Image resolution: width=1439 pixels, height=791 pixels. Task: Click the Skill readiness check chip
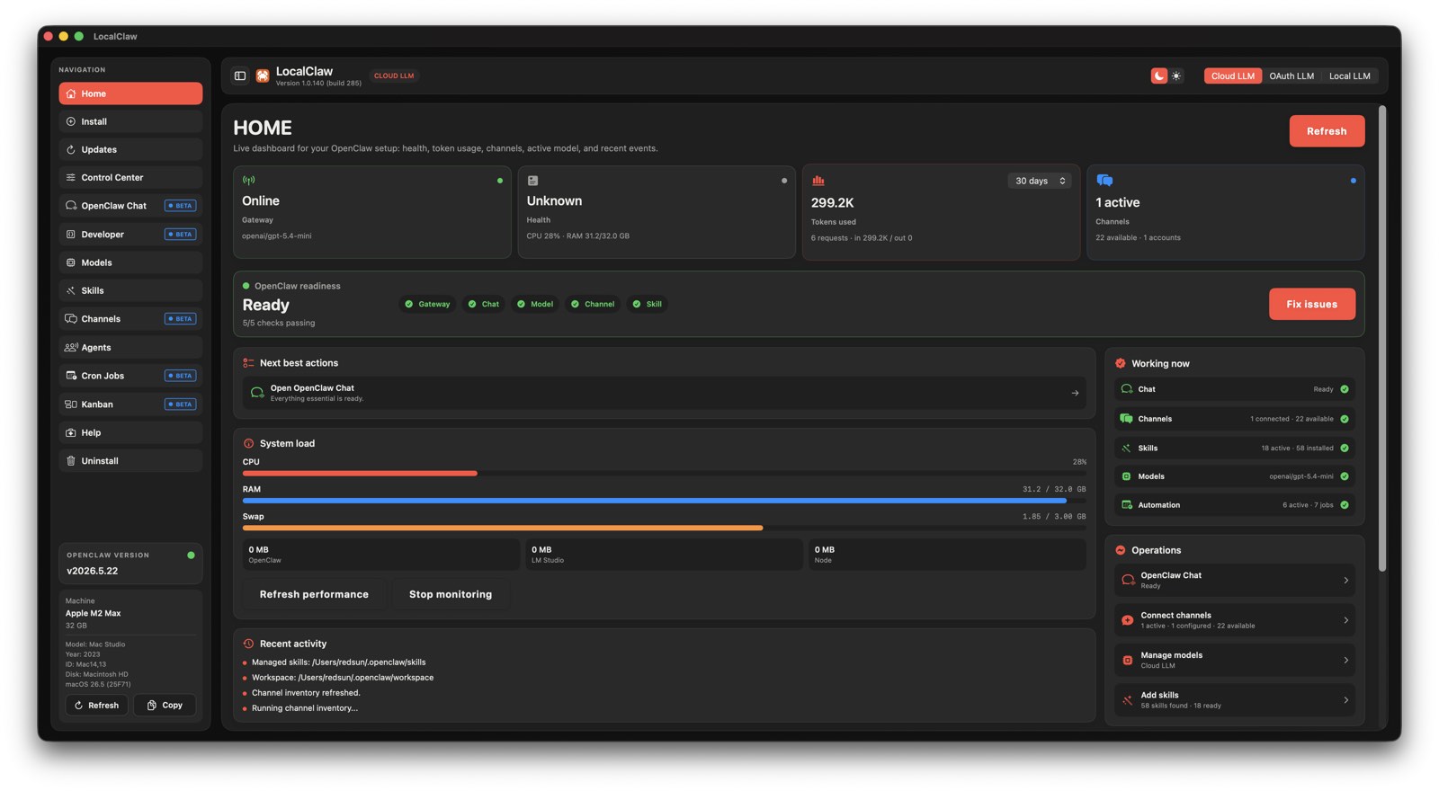click(648, 305)
